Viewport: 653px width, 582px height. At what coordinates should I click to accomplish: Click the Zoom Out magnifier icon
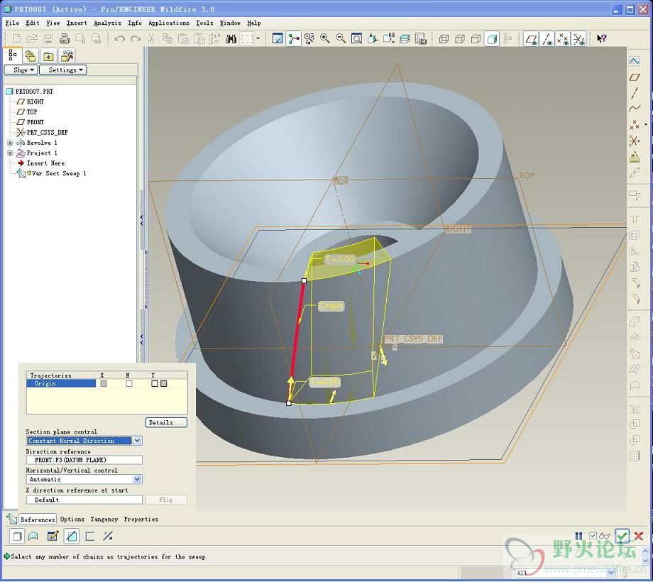(341, 39)
